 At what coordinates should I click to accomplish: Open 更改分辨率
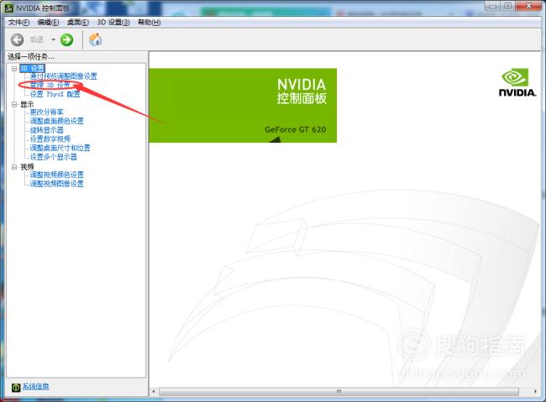tap(47, 112)
